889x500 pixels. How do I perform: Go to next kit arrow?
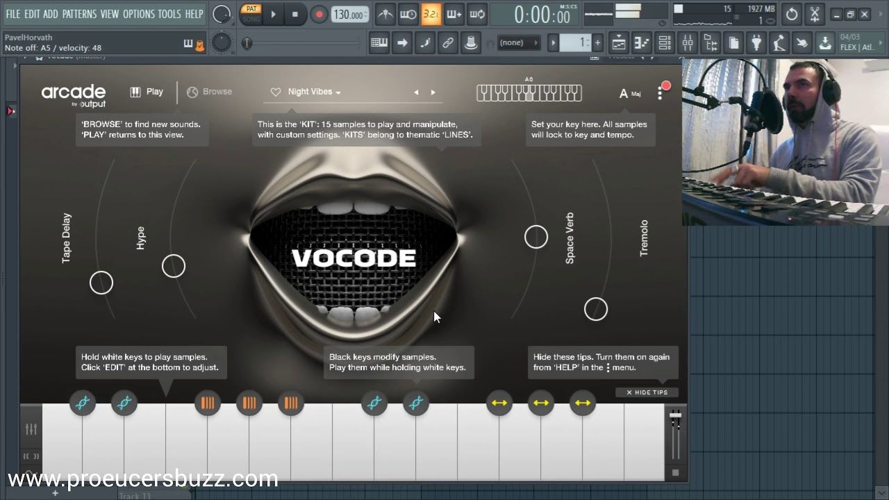[x=433, y=92]
